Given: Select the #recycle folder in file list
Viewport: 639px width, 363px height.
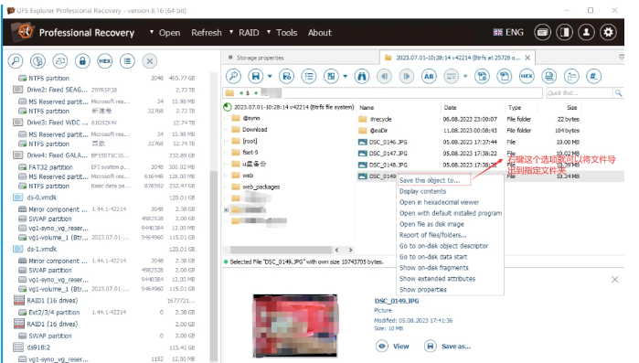Looking at the screenshot, I should click(x=380, y=120).
